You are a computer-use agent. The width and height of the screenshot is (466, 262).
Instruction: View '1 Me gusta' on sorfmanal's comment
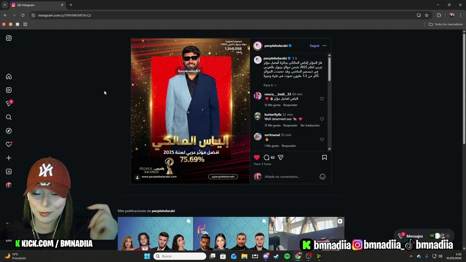(x=272, y=146)
